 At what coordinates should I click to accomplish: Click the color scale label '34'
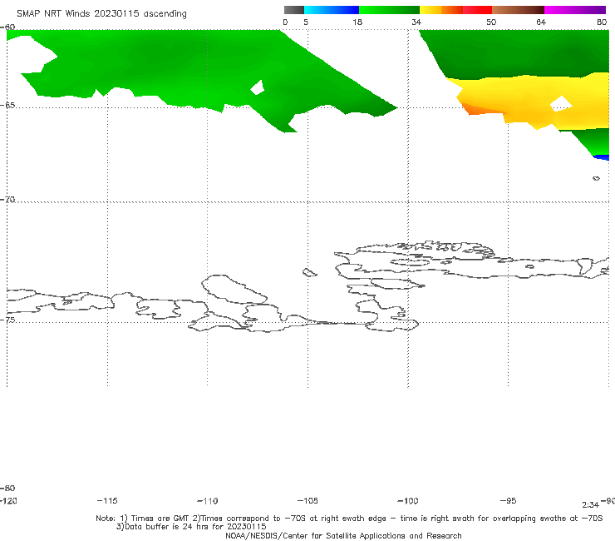[x=416, y=22]
